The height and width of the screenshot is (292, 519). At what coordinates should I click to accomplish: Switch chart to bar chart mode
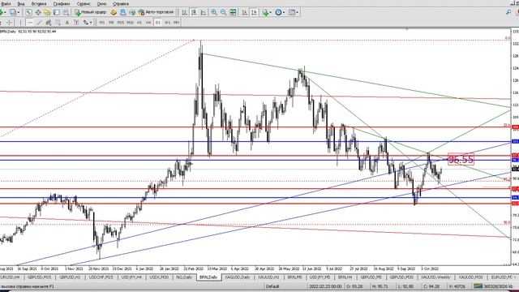tap(184, 12)
